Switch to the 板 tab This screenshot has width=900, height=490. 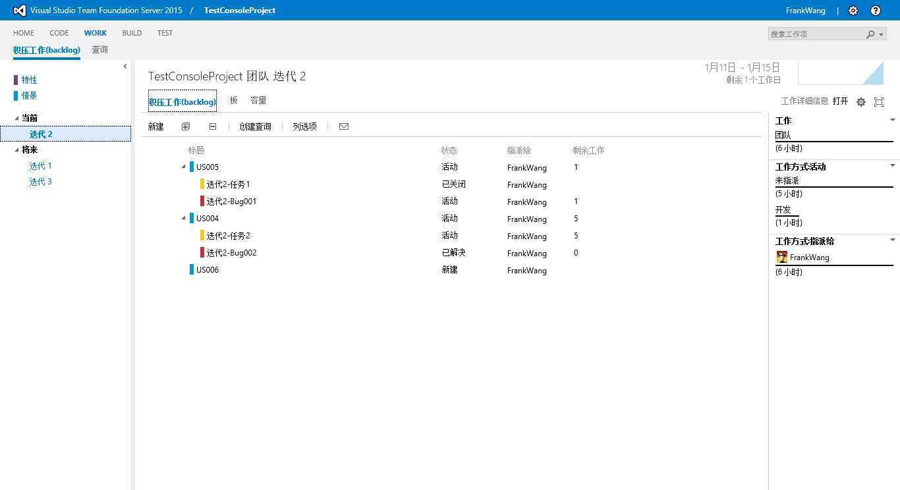click(234, 101)
